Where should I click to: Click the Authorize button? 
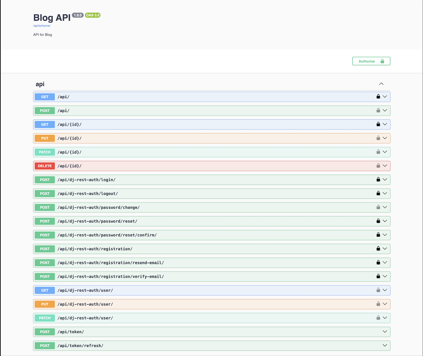[x=371, y=61]
